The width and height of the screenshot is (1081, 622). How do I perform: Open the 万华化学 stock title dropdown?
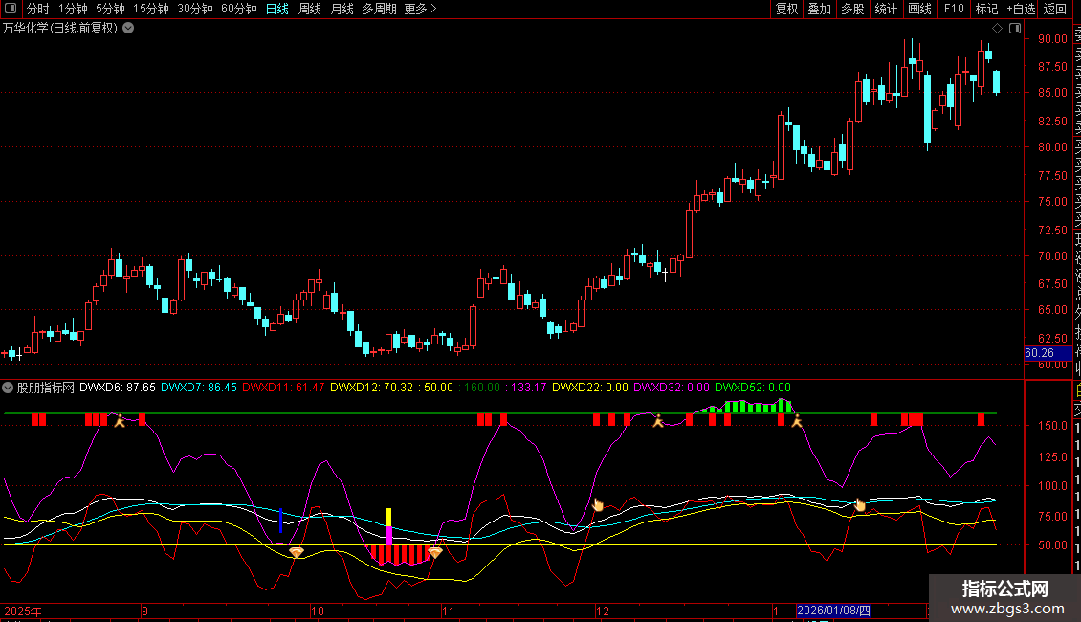(128, 28)
